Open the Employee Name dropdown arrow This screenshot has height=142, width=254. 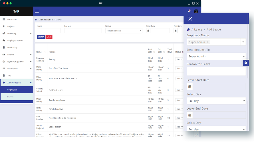coord(243,42)
